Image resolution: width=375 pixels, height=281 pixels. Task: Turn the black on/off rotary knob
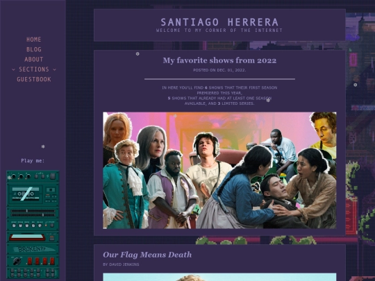click(17, 261)
